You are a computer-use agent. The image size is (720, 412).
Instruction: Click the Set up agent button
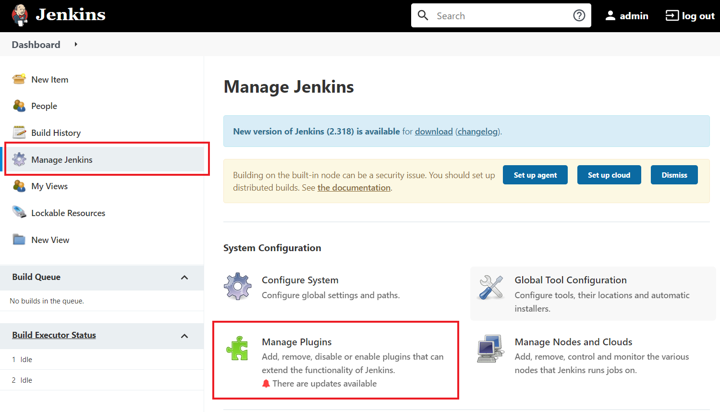[x=535, y=175]
